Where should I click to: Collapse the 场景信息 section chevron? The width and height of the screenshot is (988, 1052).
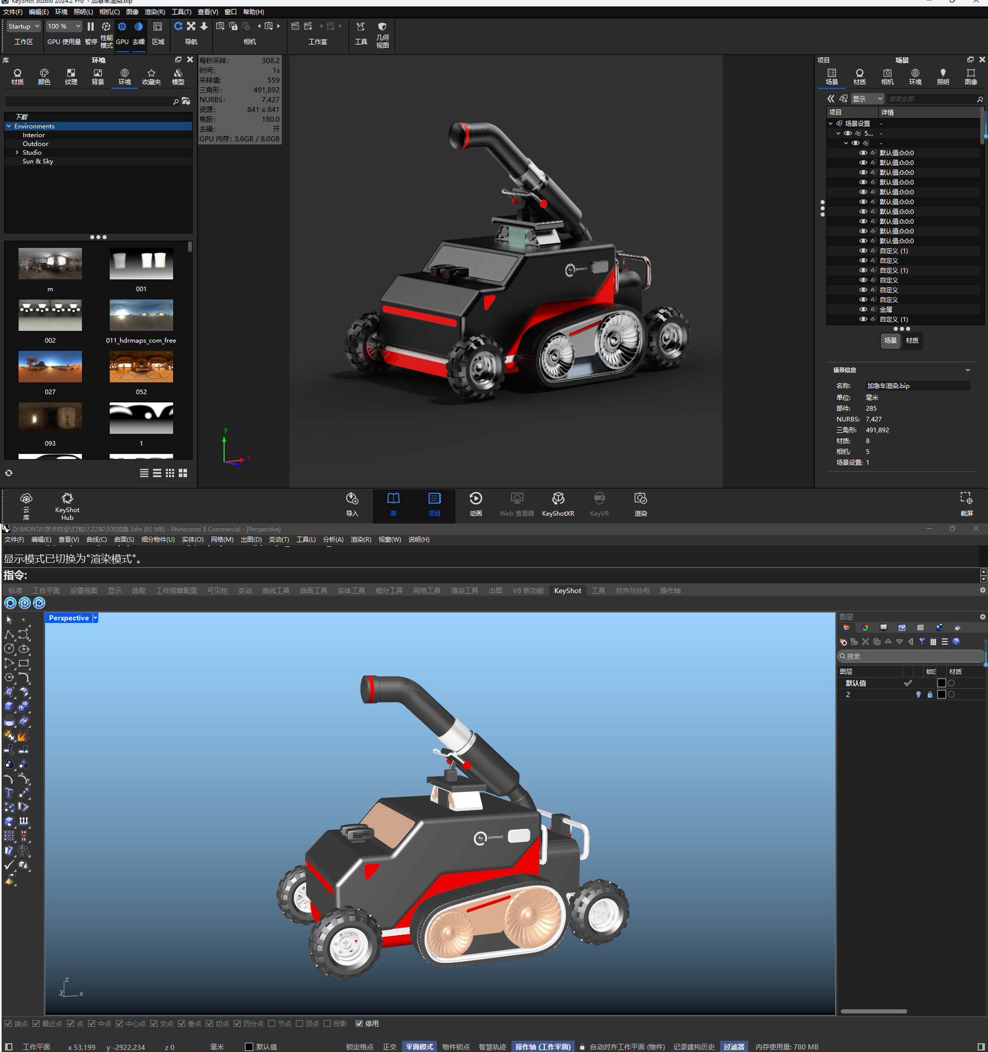coord(967,370)
